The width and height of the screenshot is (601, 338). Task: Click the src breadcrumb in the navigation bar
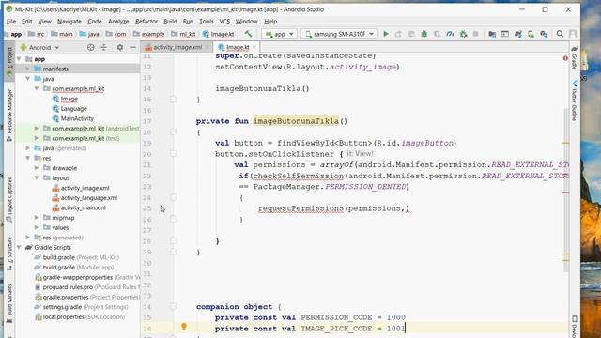click(37, 34)
